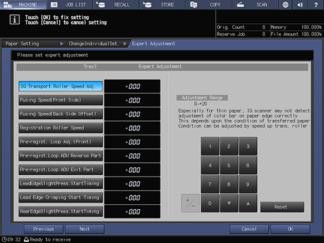Open the SCAN tab
This screenshot has width=324, height=243.
[x=255, y=4]
